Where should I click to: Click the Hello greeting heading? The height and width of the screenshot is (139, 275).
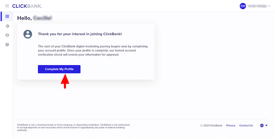coord(34,18)
